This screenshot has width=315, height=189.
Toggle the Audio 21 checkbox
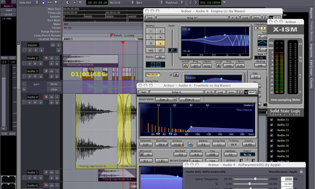[x=272, y=119]
